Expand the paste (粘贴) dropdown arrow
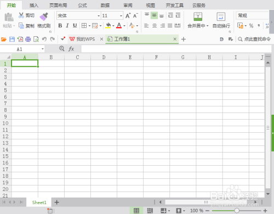Screen dimensions: 274x214 pos(14,26)
